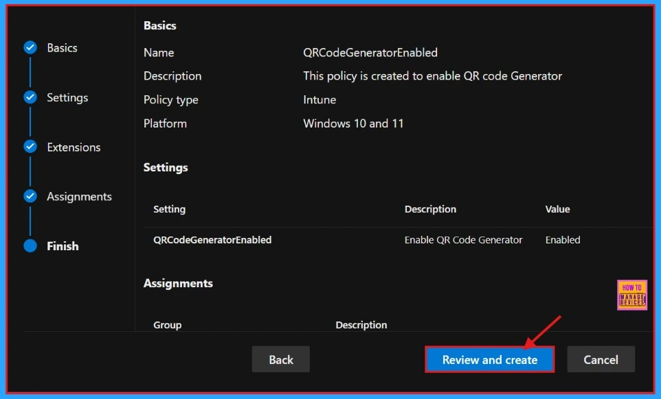661x399 pixels.
Task: Click the Group column header
Action: pyautogui.click(x=168, y=325)
